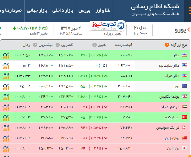
Task: Open the پوند انگلیس currency link
Action: 169,97
